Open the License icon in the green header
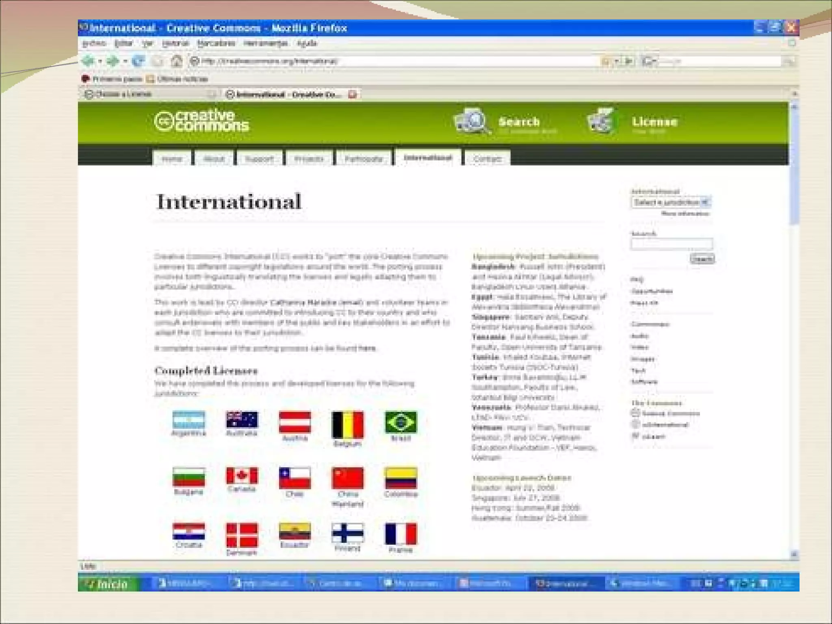The image size is (832, 624). [601, 121]
